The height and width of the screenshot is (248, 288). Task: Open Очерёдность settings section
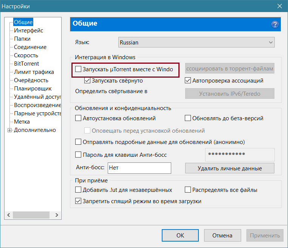(31, 80)
